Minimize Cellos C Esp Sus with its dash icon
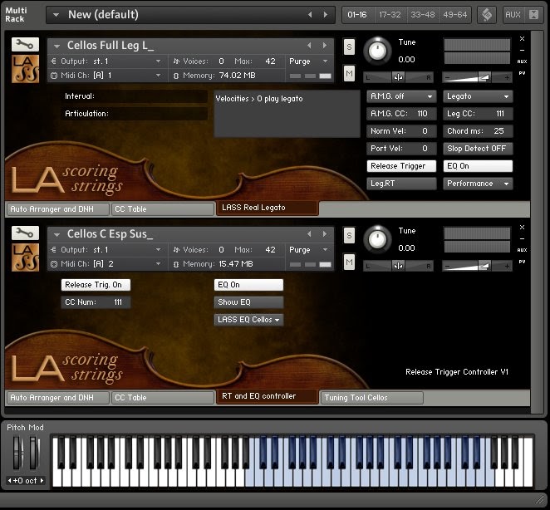 522,239
